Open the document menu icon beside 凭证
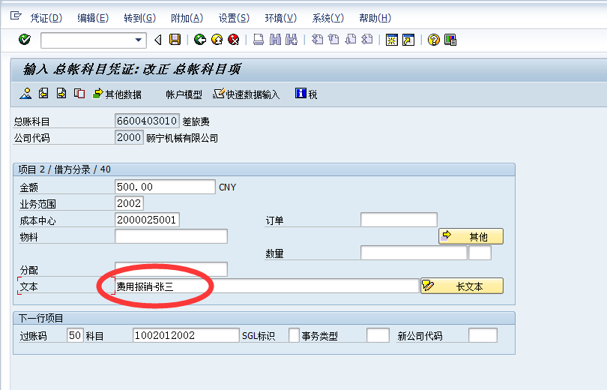 click(16, 16)
